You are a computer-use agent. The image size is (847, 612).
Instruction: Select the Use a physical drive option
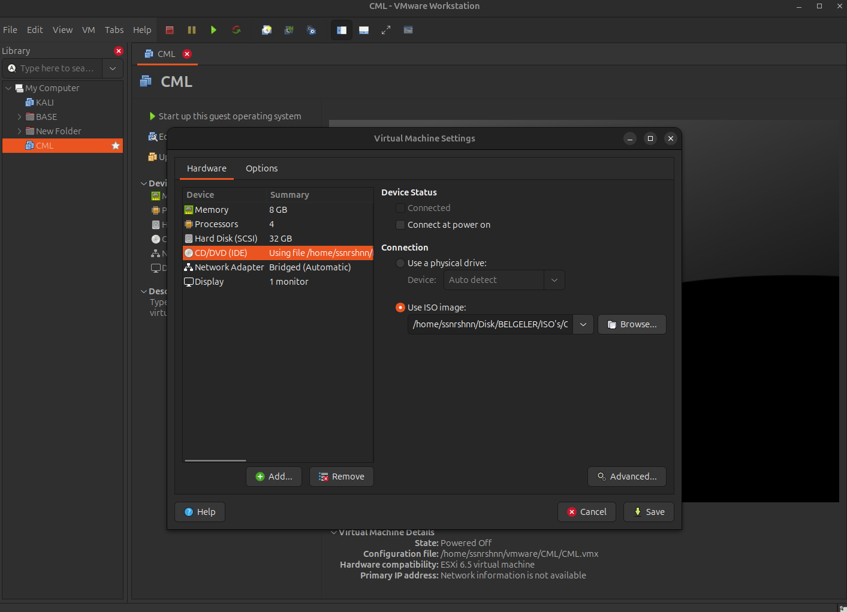tap(400, 263)
